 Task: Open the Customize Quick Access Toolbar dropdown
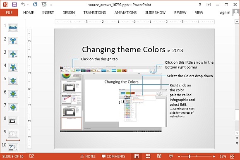click(51, 5)
